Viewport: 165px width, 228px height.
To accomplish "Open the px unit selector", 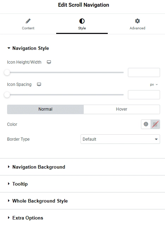I will click(154, 84).
